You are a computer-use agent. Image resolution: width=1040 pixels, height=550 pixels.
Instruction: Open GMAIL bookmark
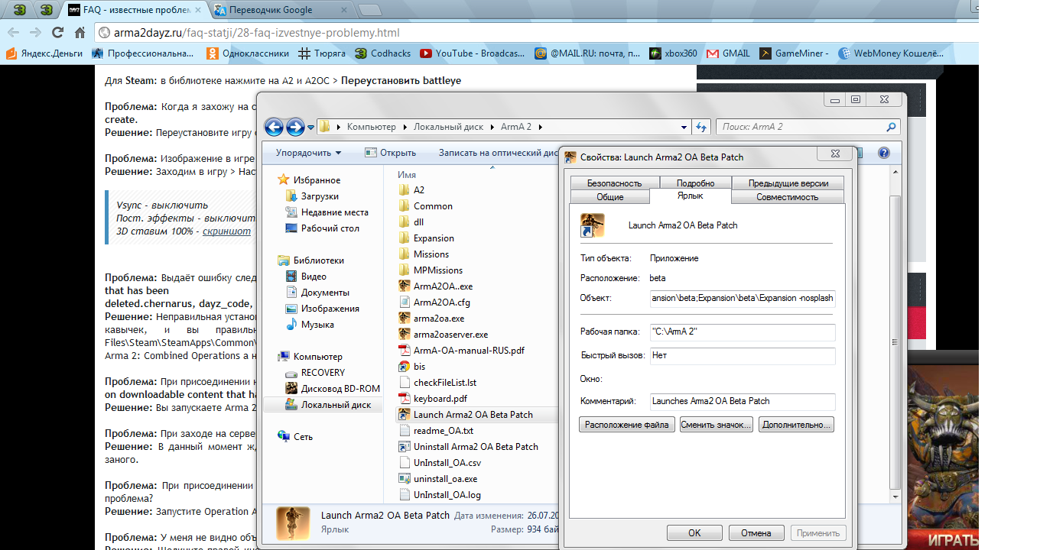[729, 53]
